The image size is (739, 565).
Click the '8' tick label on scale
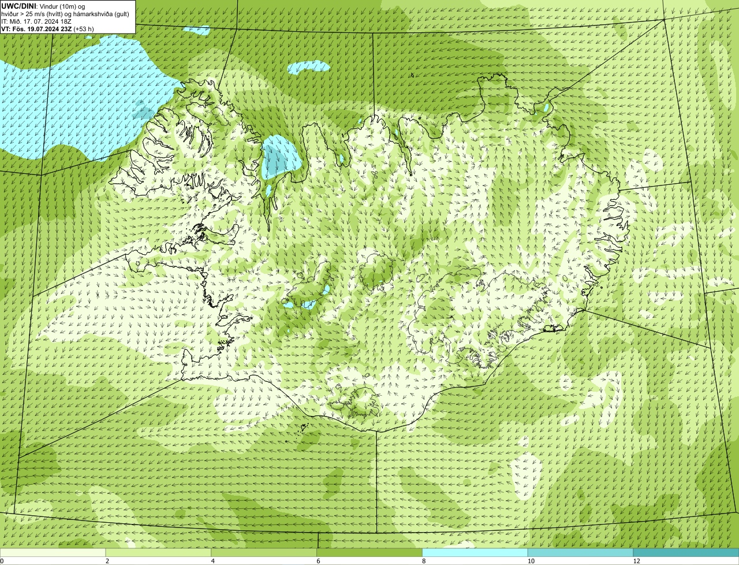coord(424,561)
